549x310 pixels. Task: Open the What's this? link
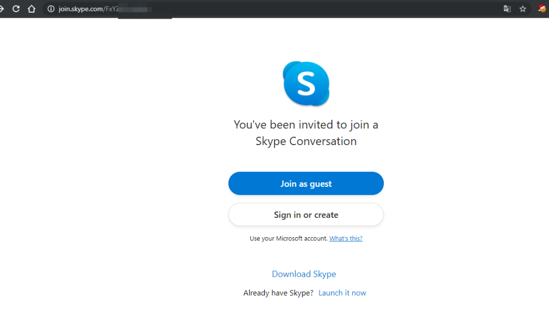346,238
